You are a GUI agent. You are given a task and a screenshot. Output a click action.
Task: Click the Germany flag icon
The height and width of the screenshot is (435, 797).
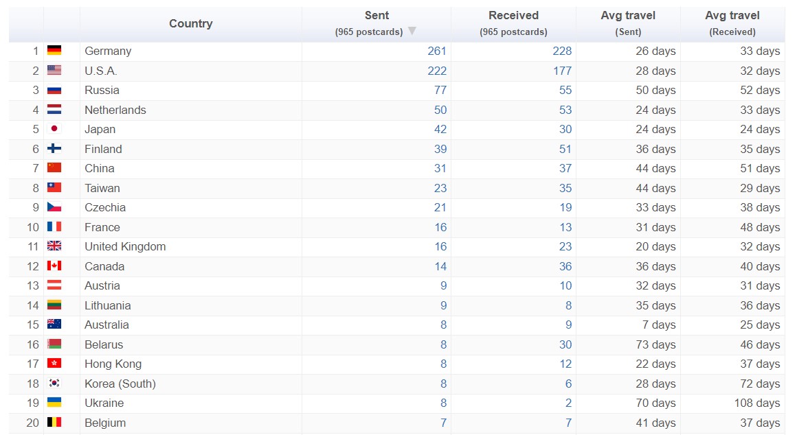[x=54, y=51]
